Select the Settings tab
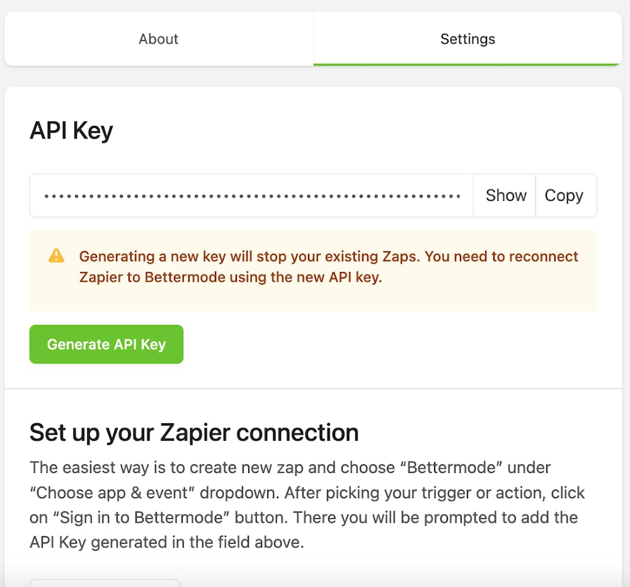Screen dimensions: 630x587 (467, 39)
